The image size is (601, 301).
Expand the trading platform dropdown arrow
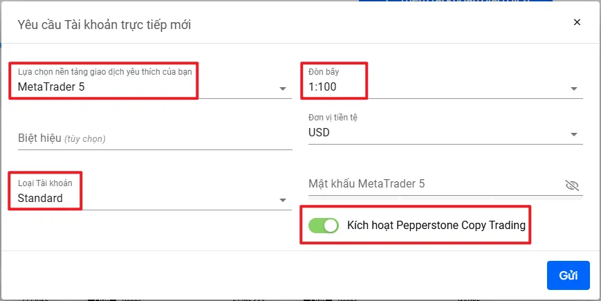[x=283, y=89]
